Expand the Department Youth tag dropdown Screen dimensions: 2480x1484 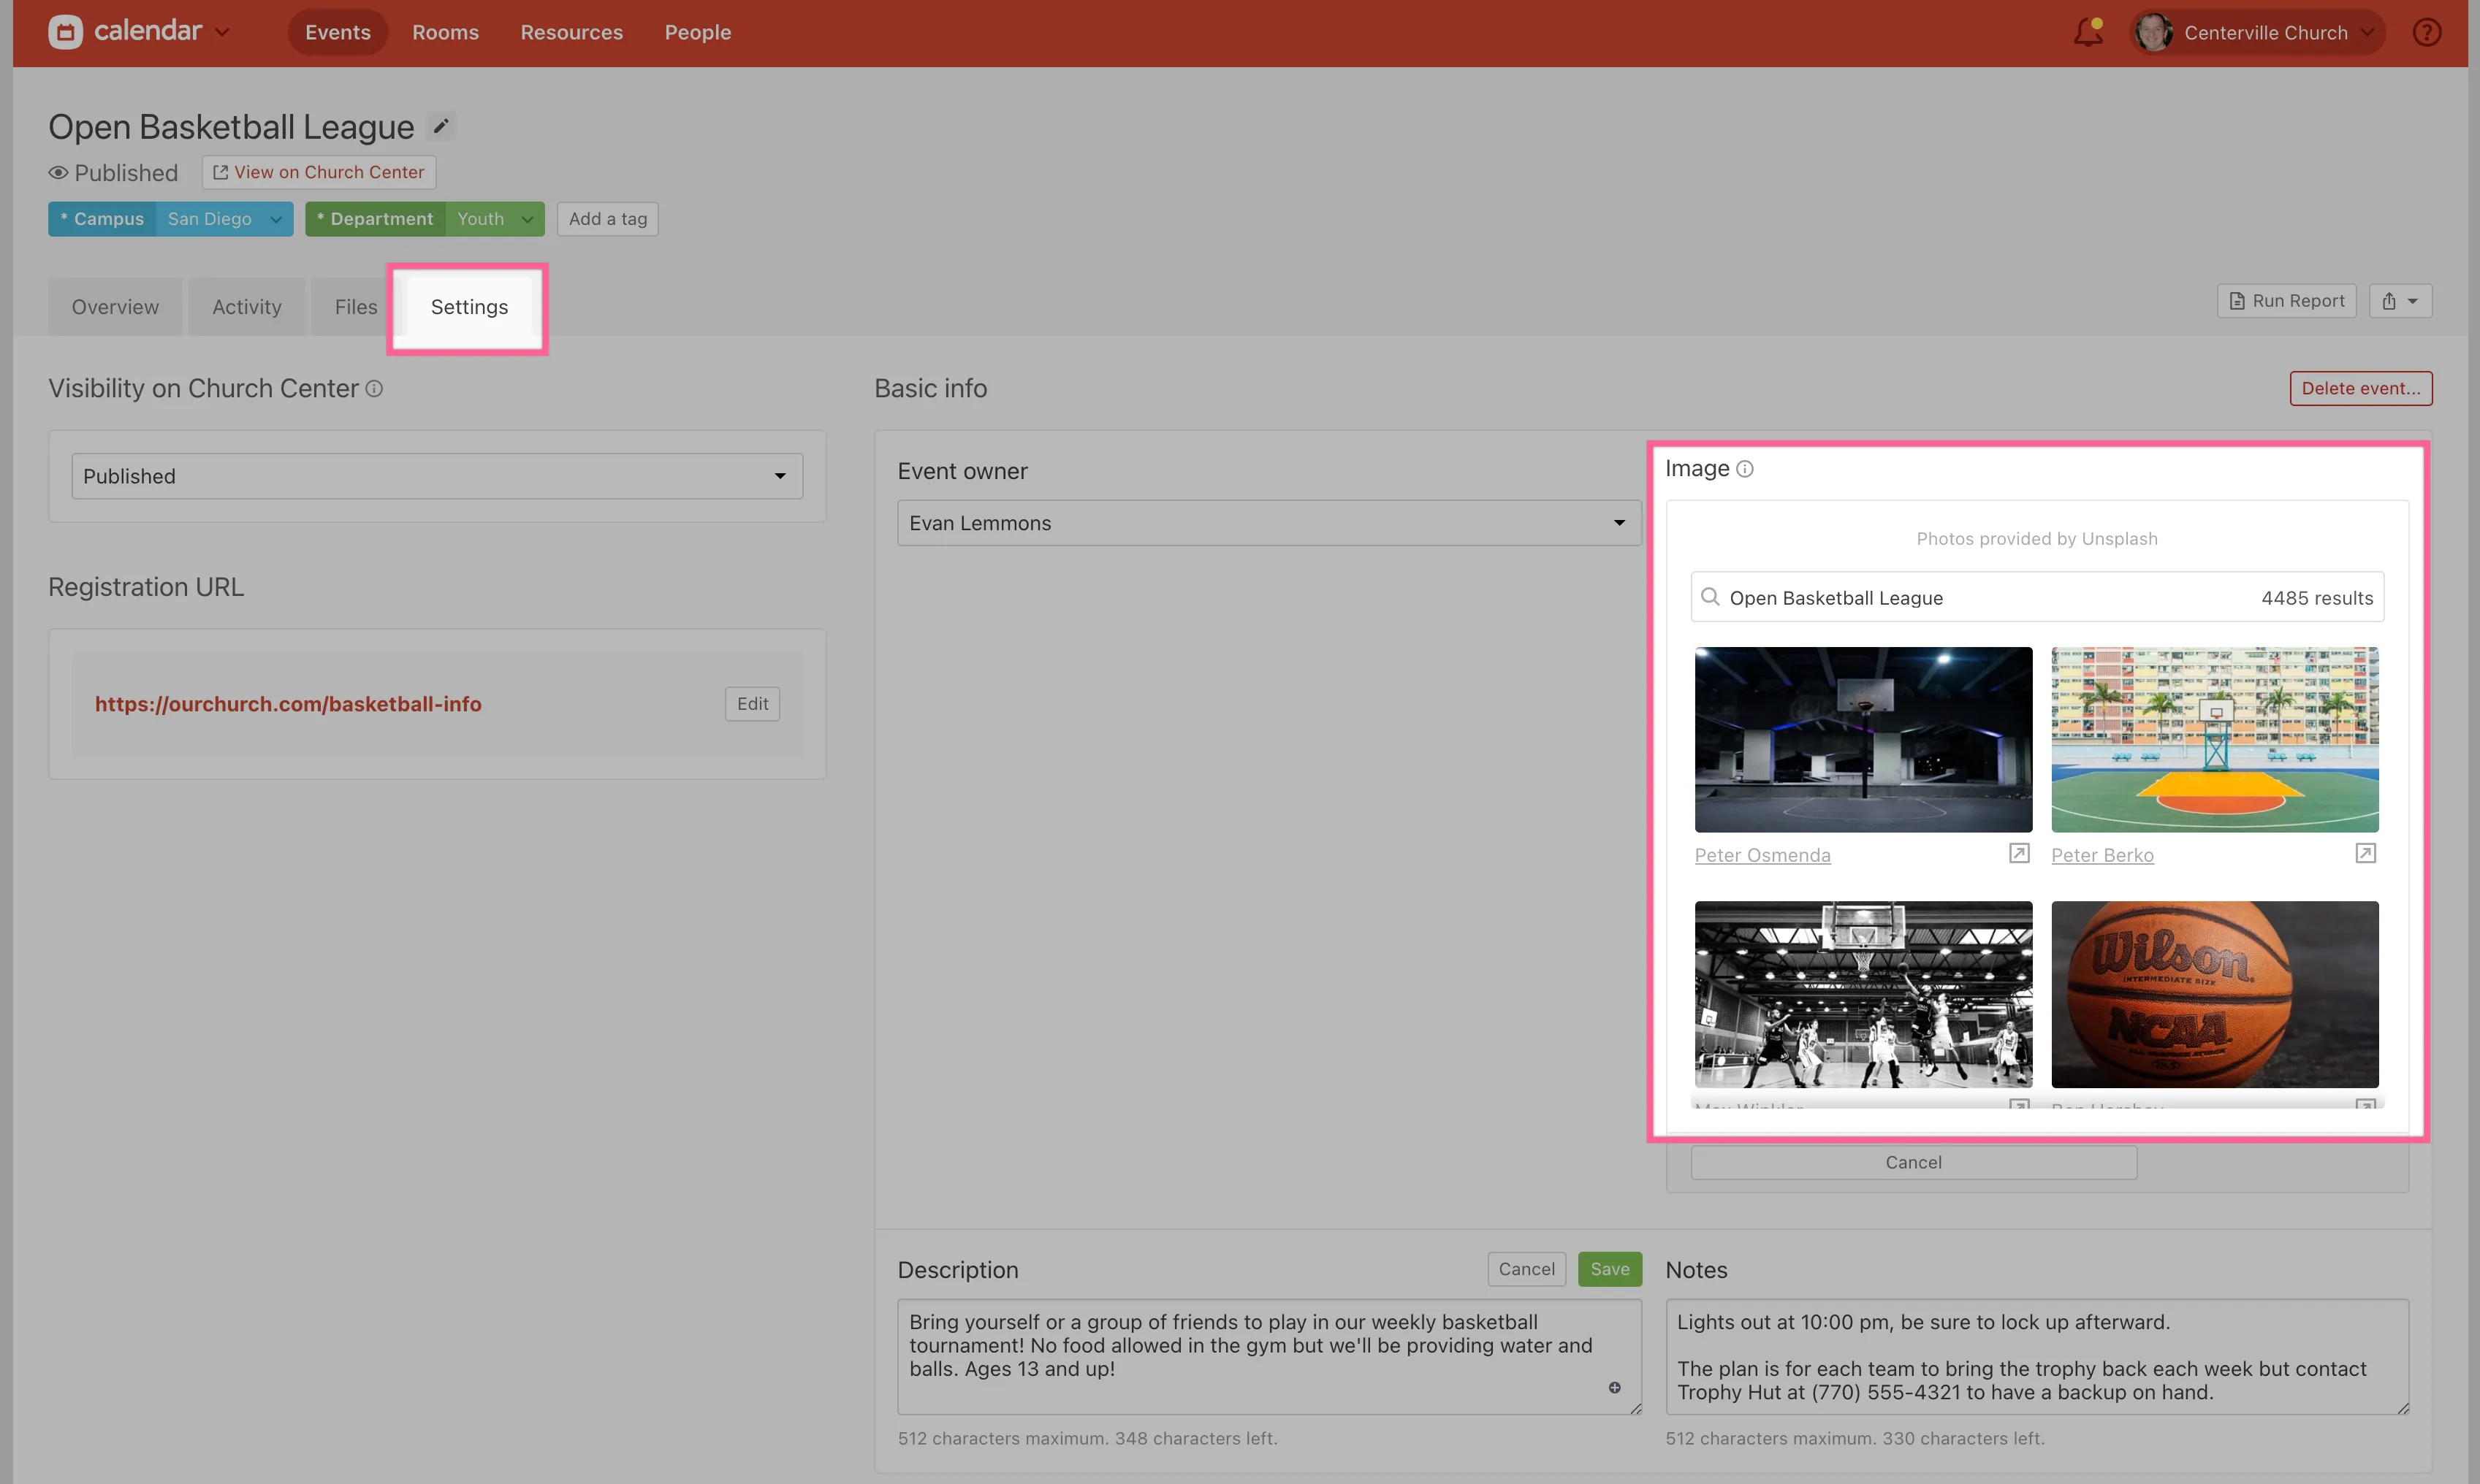528,219
